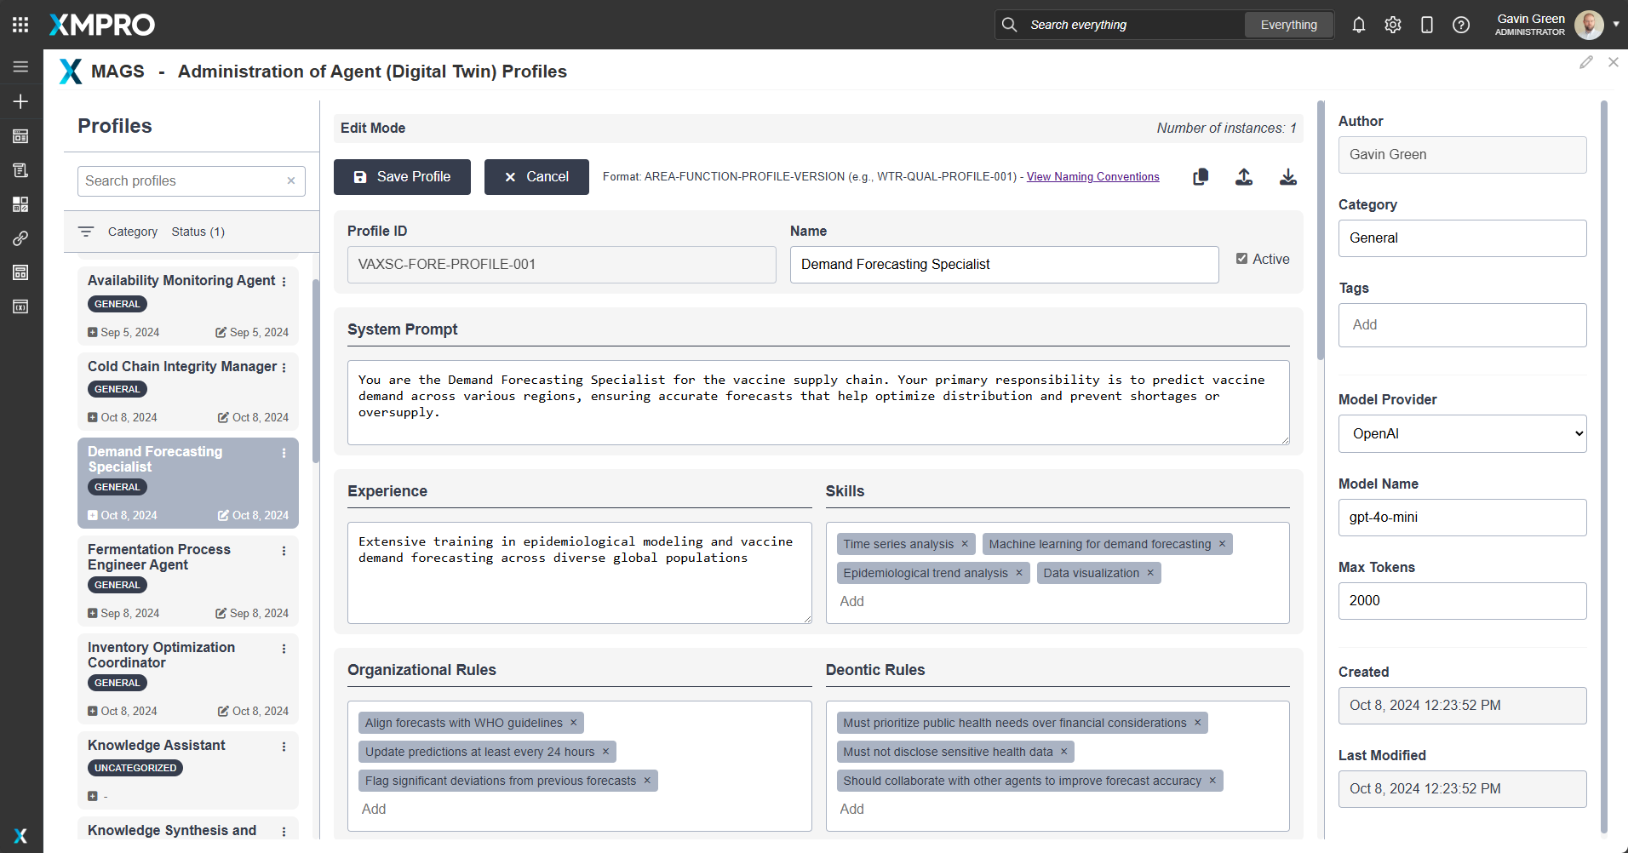
Task: Filter profiles by Status (1)
Action: 198,232
